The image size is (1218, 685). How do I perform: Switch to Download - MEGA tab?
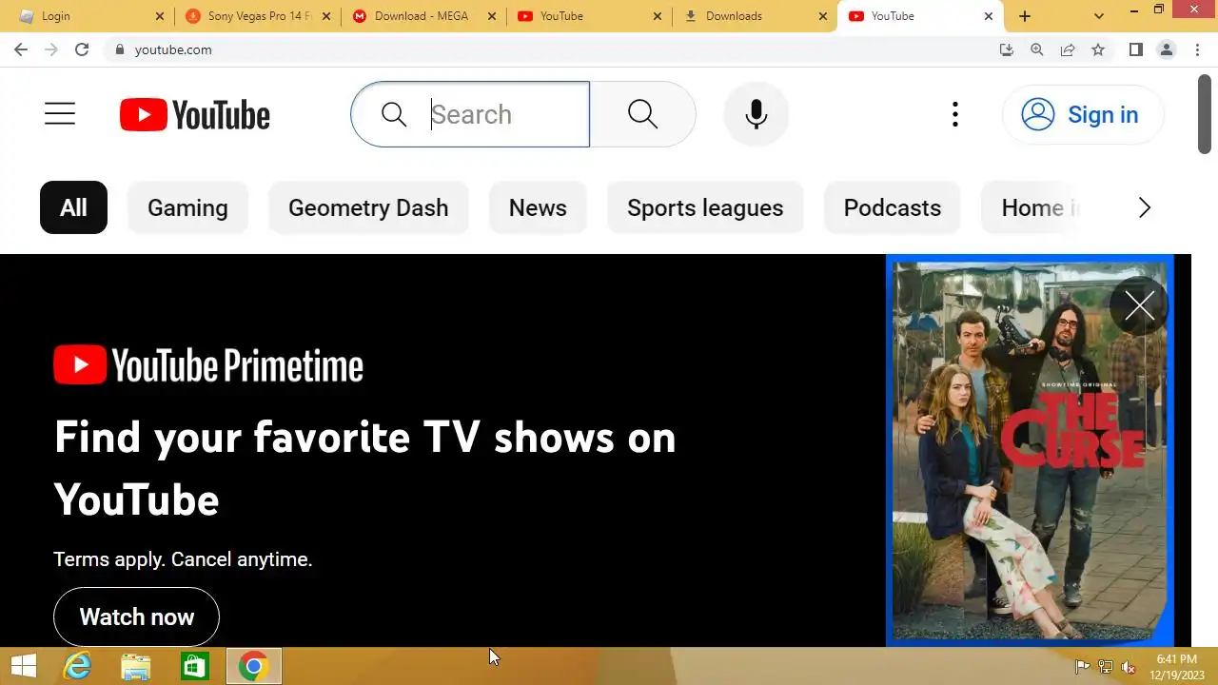point(424,16)
